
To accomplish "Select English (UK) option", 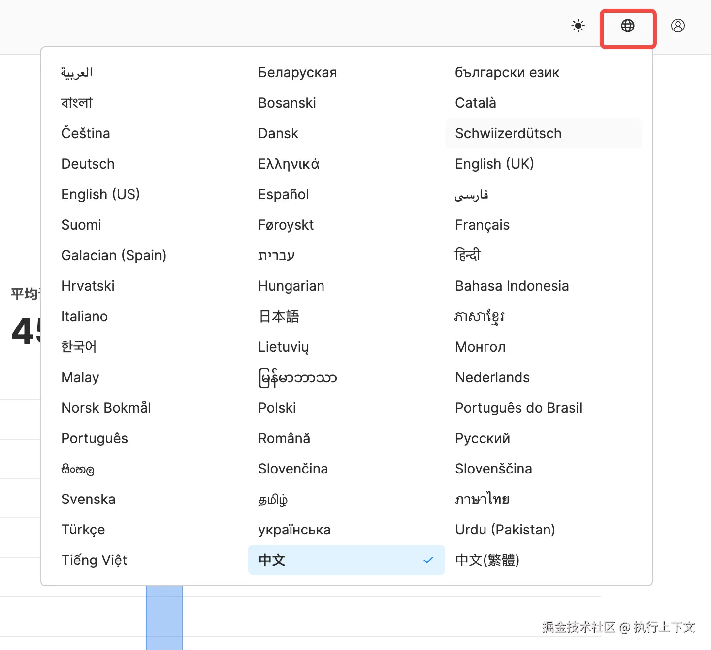I will [494, 164].
